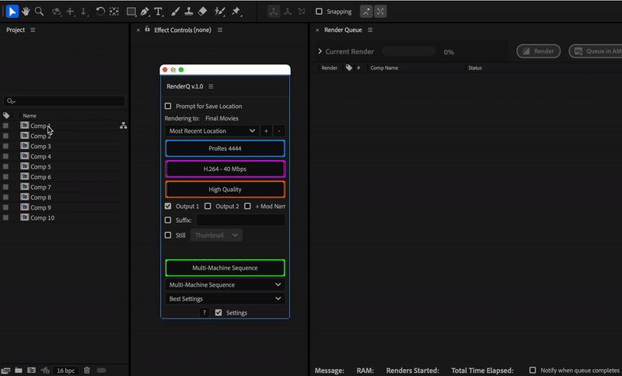622x376 pixels.
Task: Click the World Axis mode icon
Action: pos(288,12)
